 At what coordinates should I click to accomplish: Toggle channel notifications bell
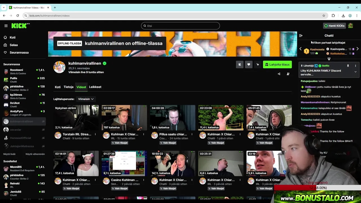click(239, 65)
